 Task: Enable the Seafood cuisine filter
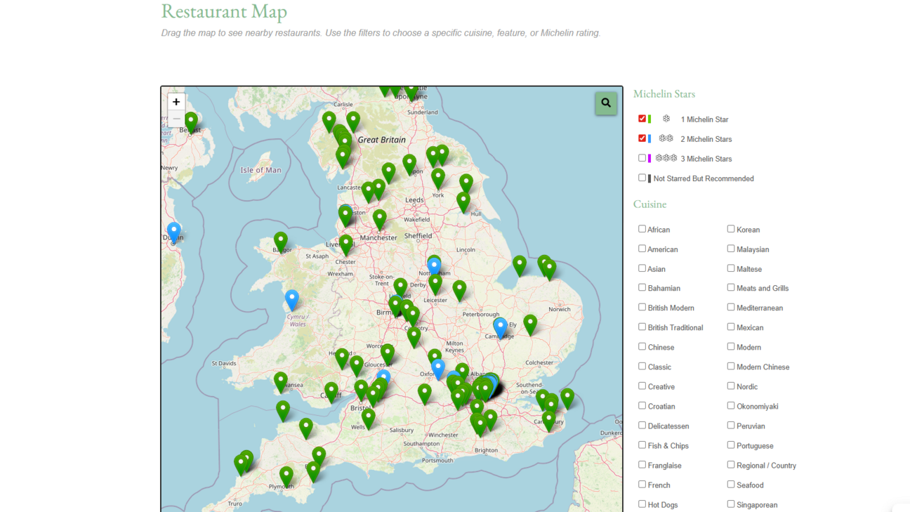[730, 485]
